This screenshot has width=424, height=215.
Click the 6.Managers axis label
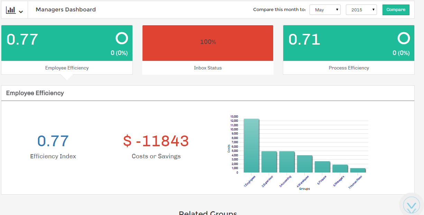[x=339, y=181]
